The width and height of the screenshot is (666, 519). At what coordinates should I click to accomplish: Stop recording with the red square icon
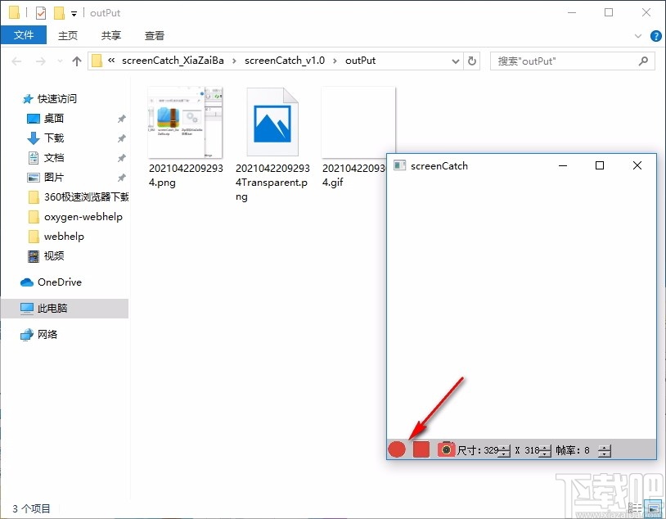tap(421, 449)
